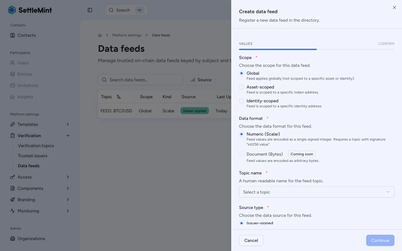
Task: Open Organizations from the Admin section
Action: click(30, 238)
